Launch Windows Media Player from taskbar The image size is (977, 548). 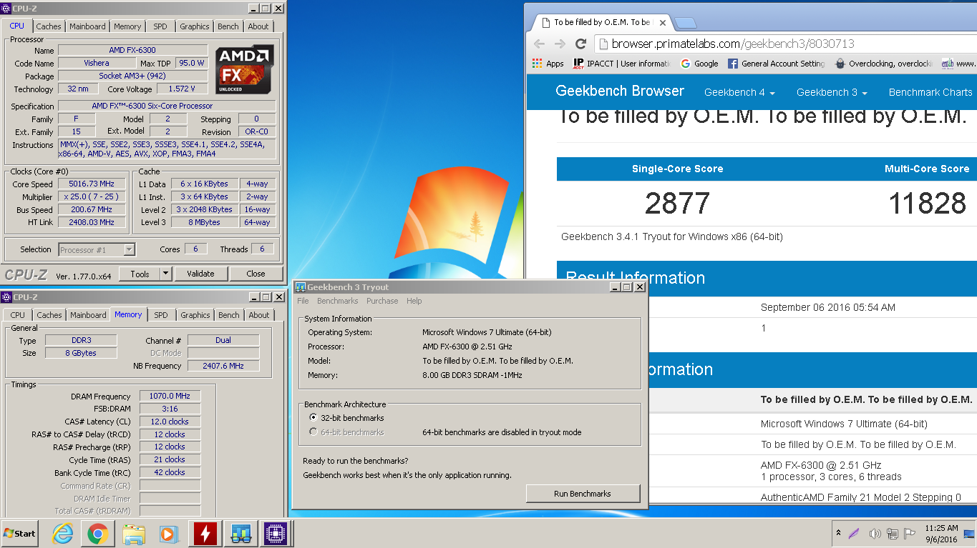tap(167, 534)
